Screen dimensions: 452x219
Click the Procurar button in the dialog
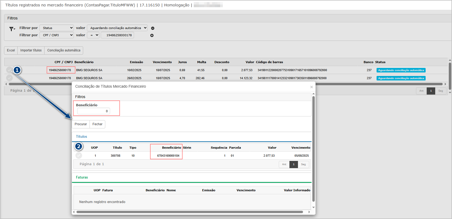81,124
